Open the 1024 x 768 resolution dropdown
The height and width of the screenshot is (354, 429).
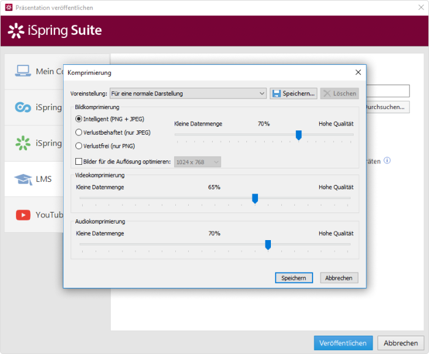pos(197,162)
